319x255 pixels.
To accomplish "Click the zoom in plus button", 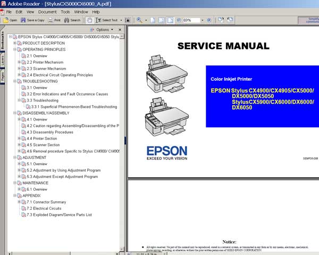I will coord(209,20).
